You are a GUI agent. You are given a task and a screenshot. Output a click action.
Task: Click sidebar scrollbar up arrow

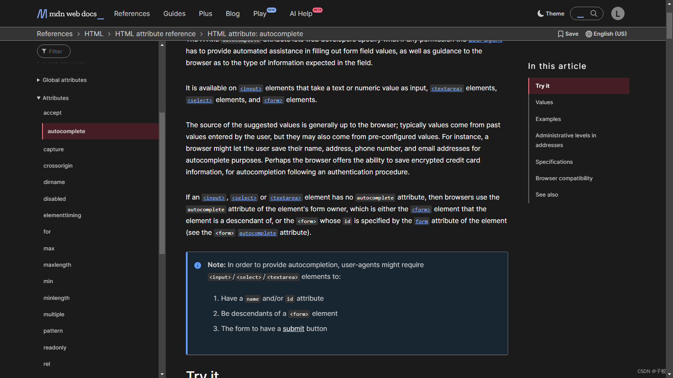coord(162,45)
